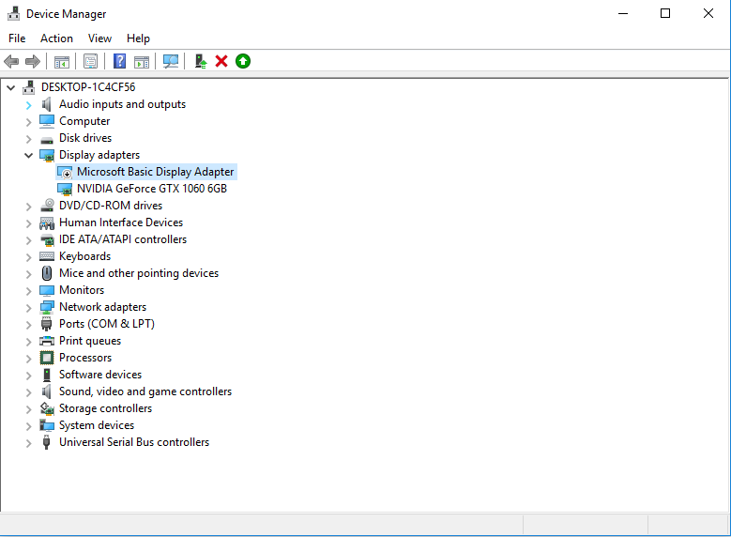Expand the Disk drives category

coord(28,139)
